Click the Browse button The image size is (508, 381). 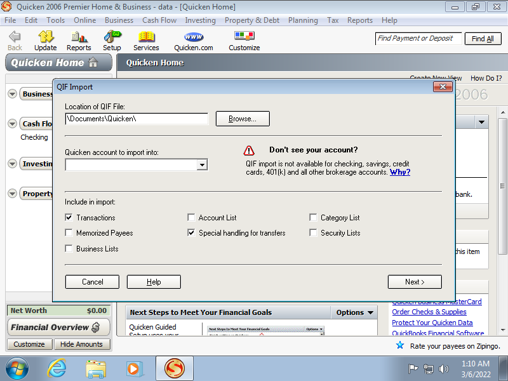pos(243,119)
